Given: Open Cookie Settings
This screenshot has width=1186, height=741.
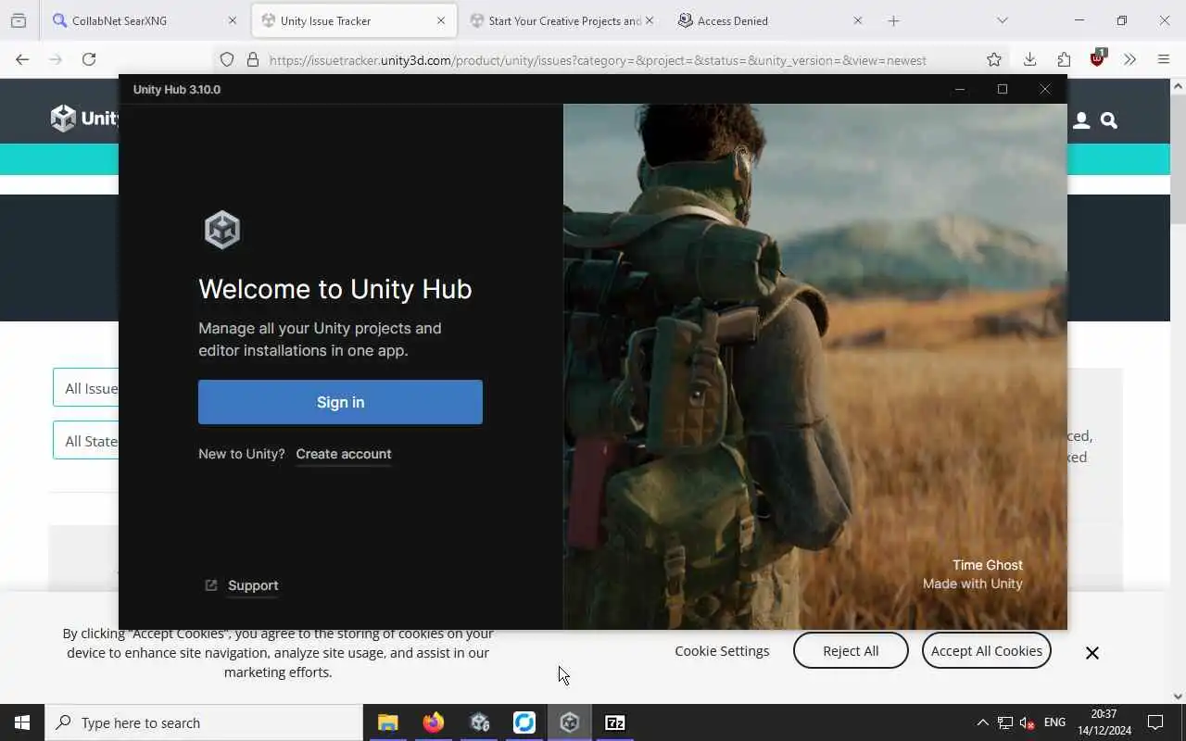Looking at the screenshot, I should tap(722, 651).
